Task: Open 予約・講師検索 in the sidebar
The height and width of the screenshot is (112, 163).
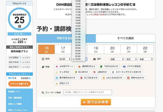Action: [19, 98]
